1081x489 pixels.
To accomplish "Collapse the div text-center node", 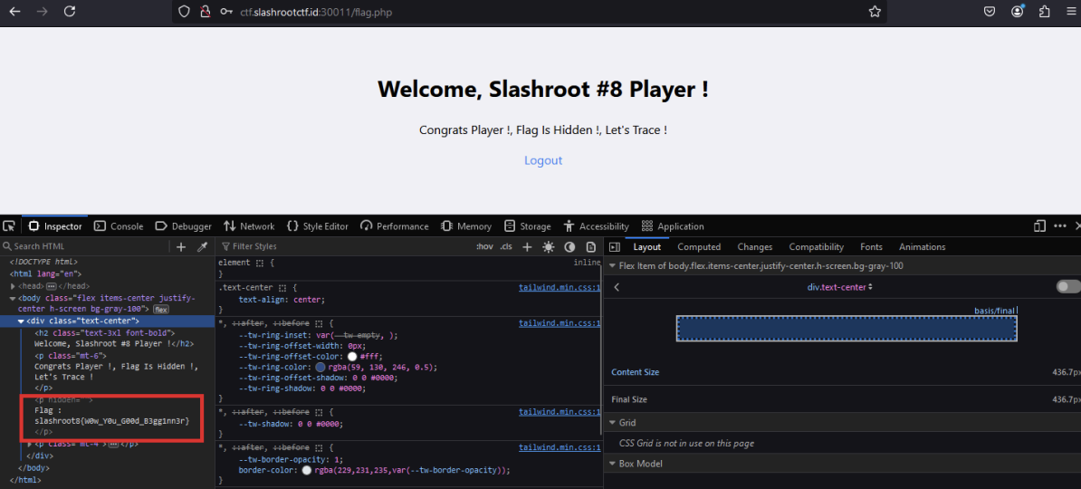I will (22, 321).
